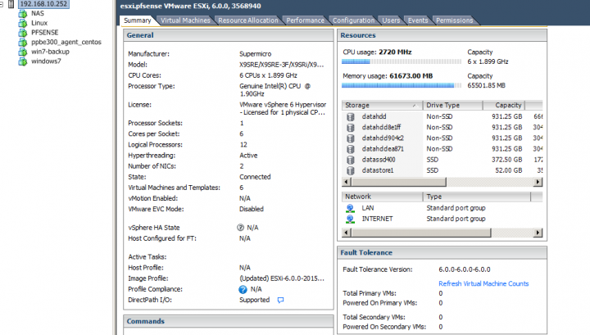Click the Image Profile value text

pyautogui.click(x=281, y=278)
